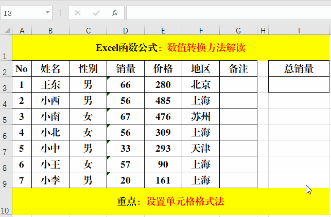Screen dimensions: 331x217
Task: Click the empty 备注 cell in 王东's row
Action: 238,84
